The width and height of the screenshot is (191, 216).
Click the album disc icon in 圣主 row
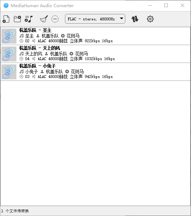(x=63, y=36)
